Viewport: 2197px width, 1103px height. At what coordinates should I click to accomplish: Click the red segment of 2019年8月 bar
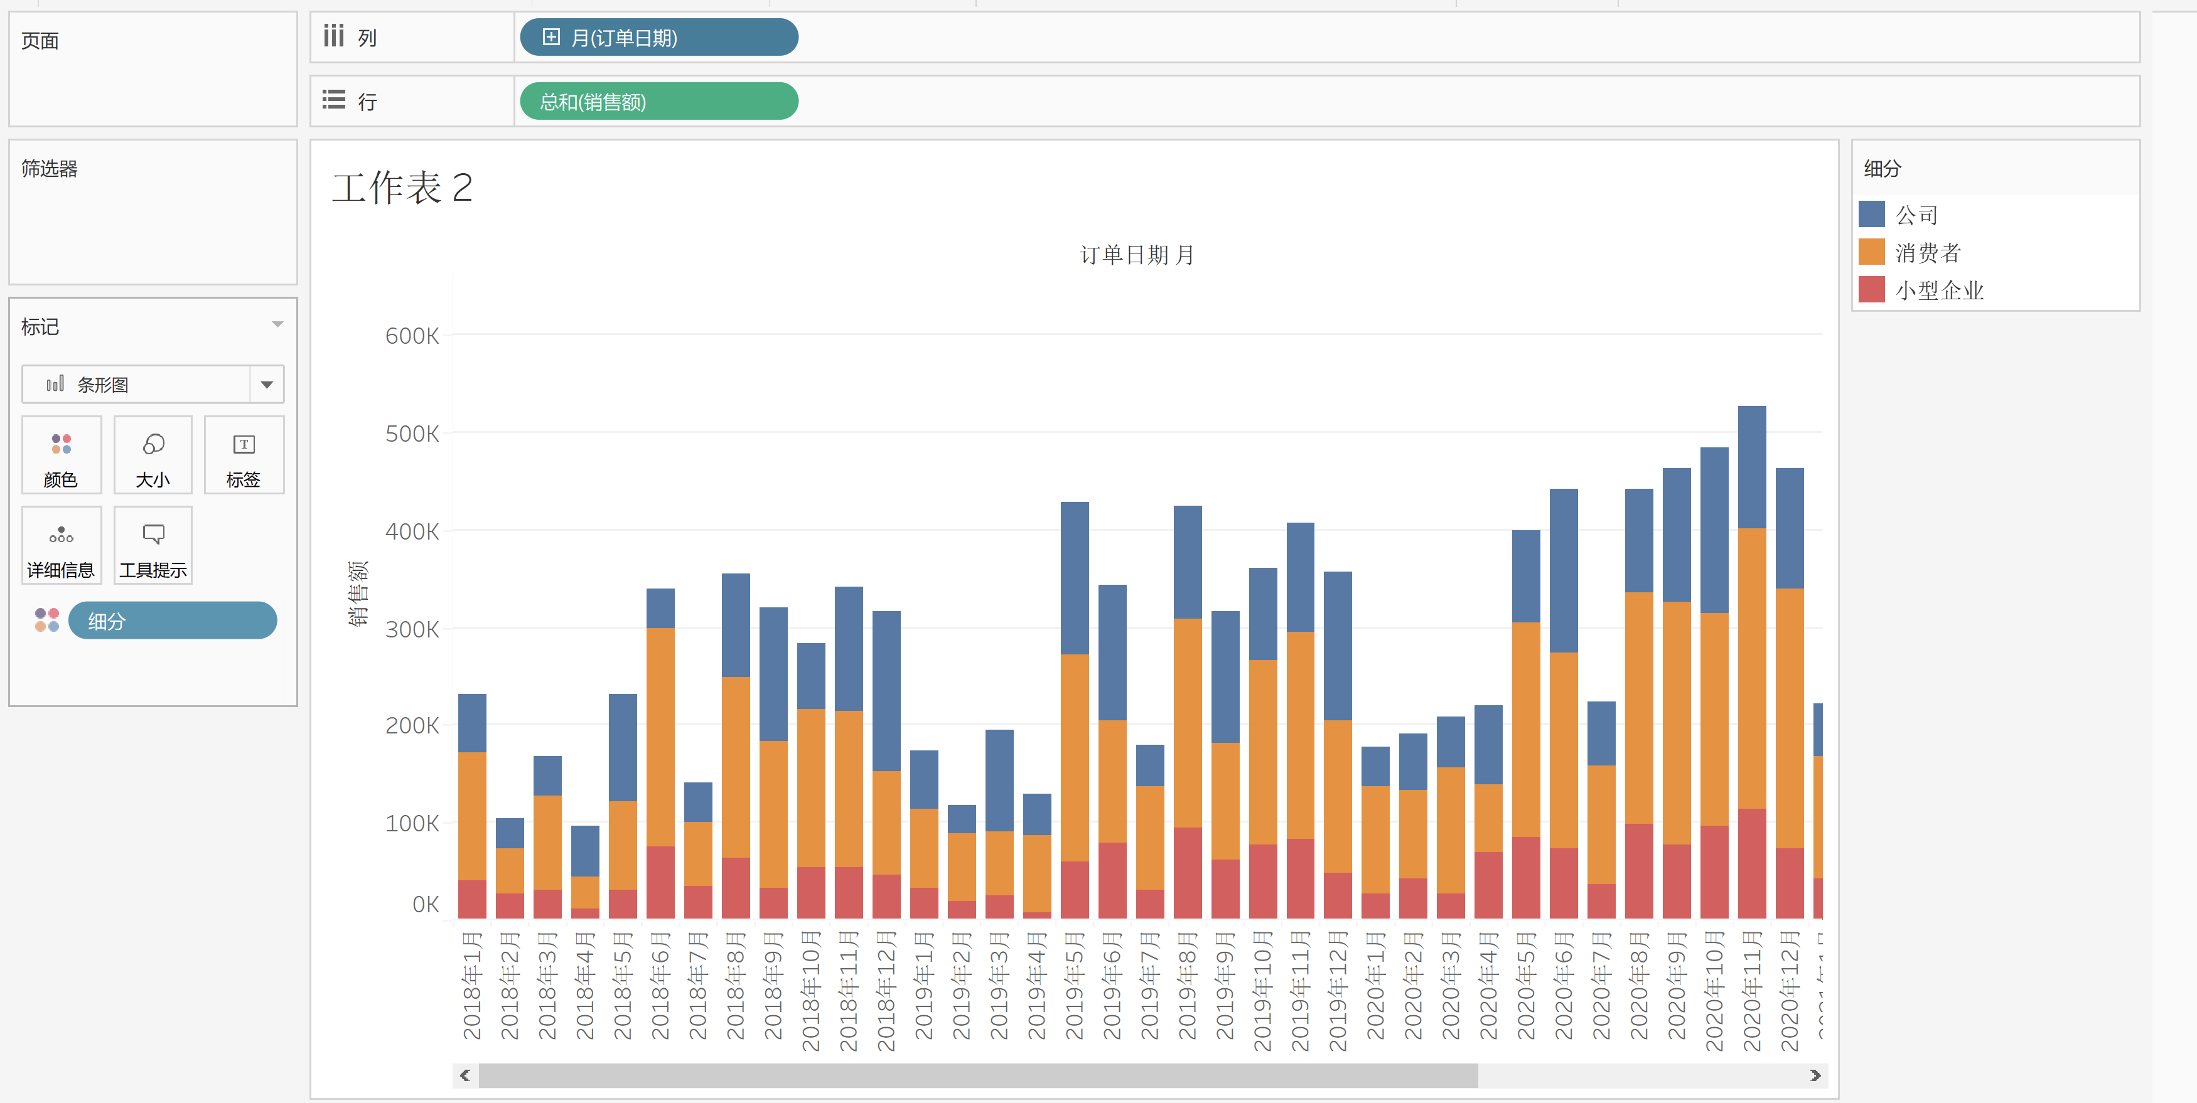click(1187, 873)
